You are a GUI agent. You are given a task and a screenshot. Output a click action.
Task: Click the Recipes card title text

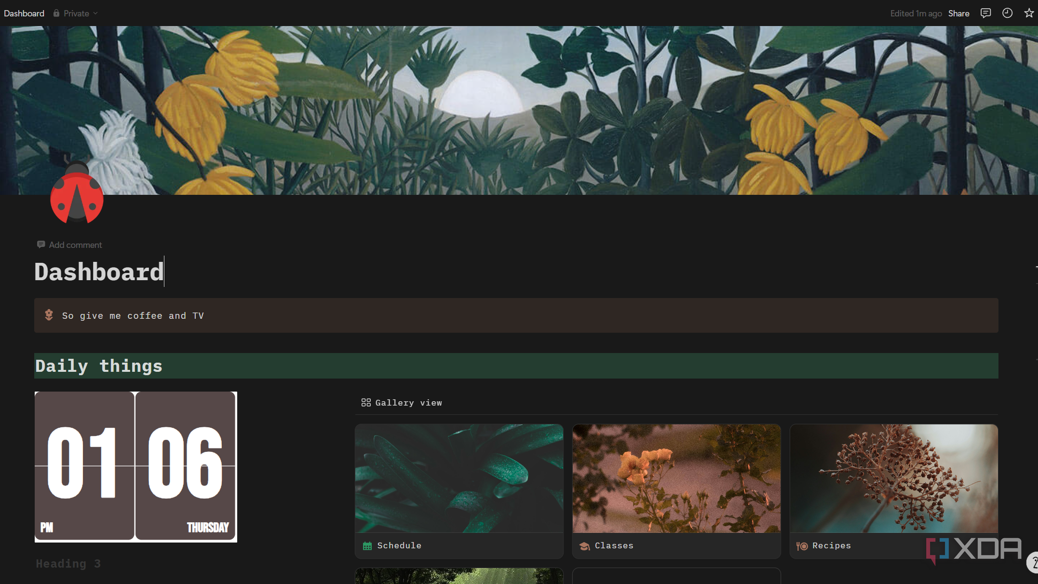[832, 545]
